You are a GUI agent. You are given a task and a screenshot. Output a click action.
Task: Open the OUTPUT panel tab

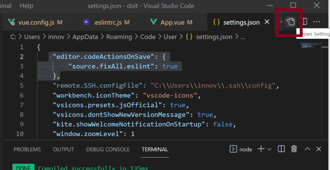point(63,150)
